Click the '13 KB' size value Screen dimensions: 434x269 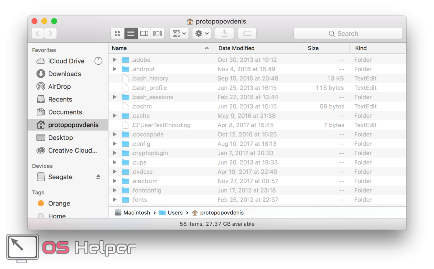coord(335,78)
